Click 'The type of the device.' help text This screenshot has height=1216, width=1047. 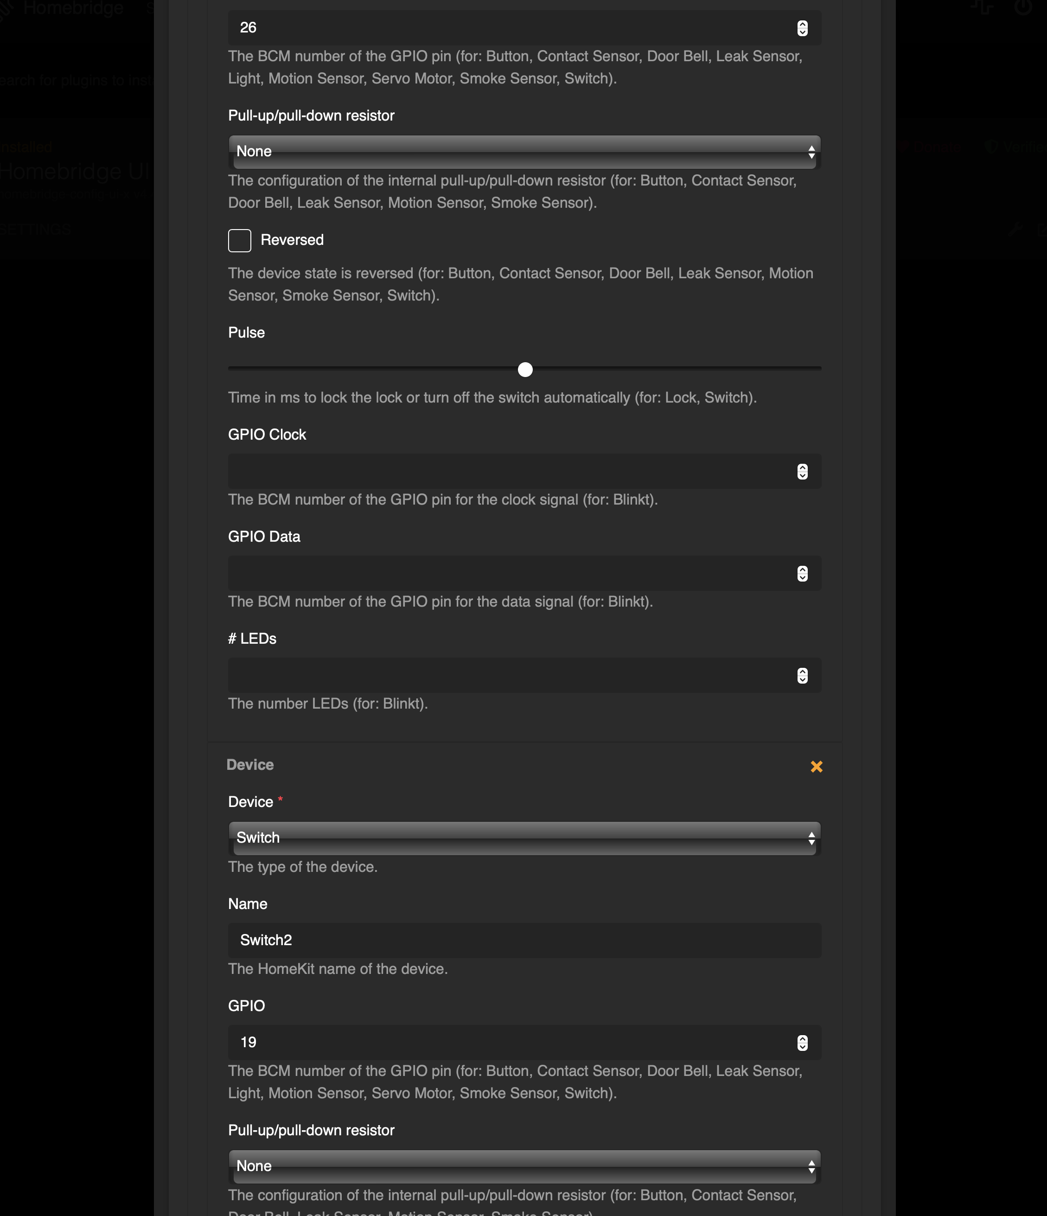click(x=303, y=867)
